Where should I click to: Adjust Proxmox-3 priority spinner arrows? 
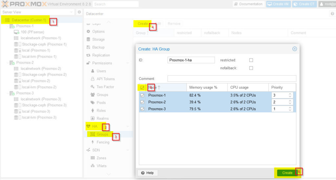click(x=290, y=109)
